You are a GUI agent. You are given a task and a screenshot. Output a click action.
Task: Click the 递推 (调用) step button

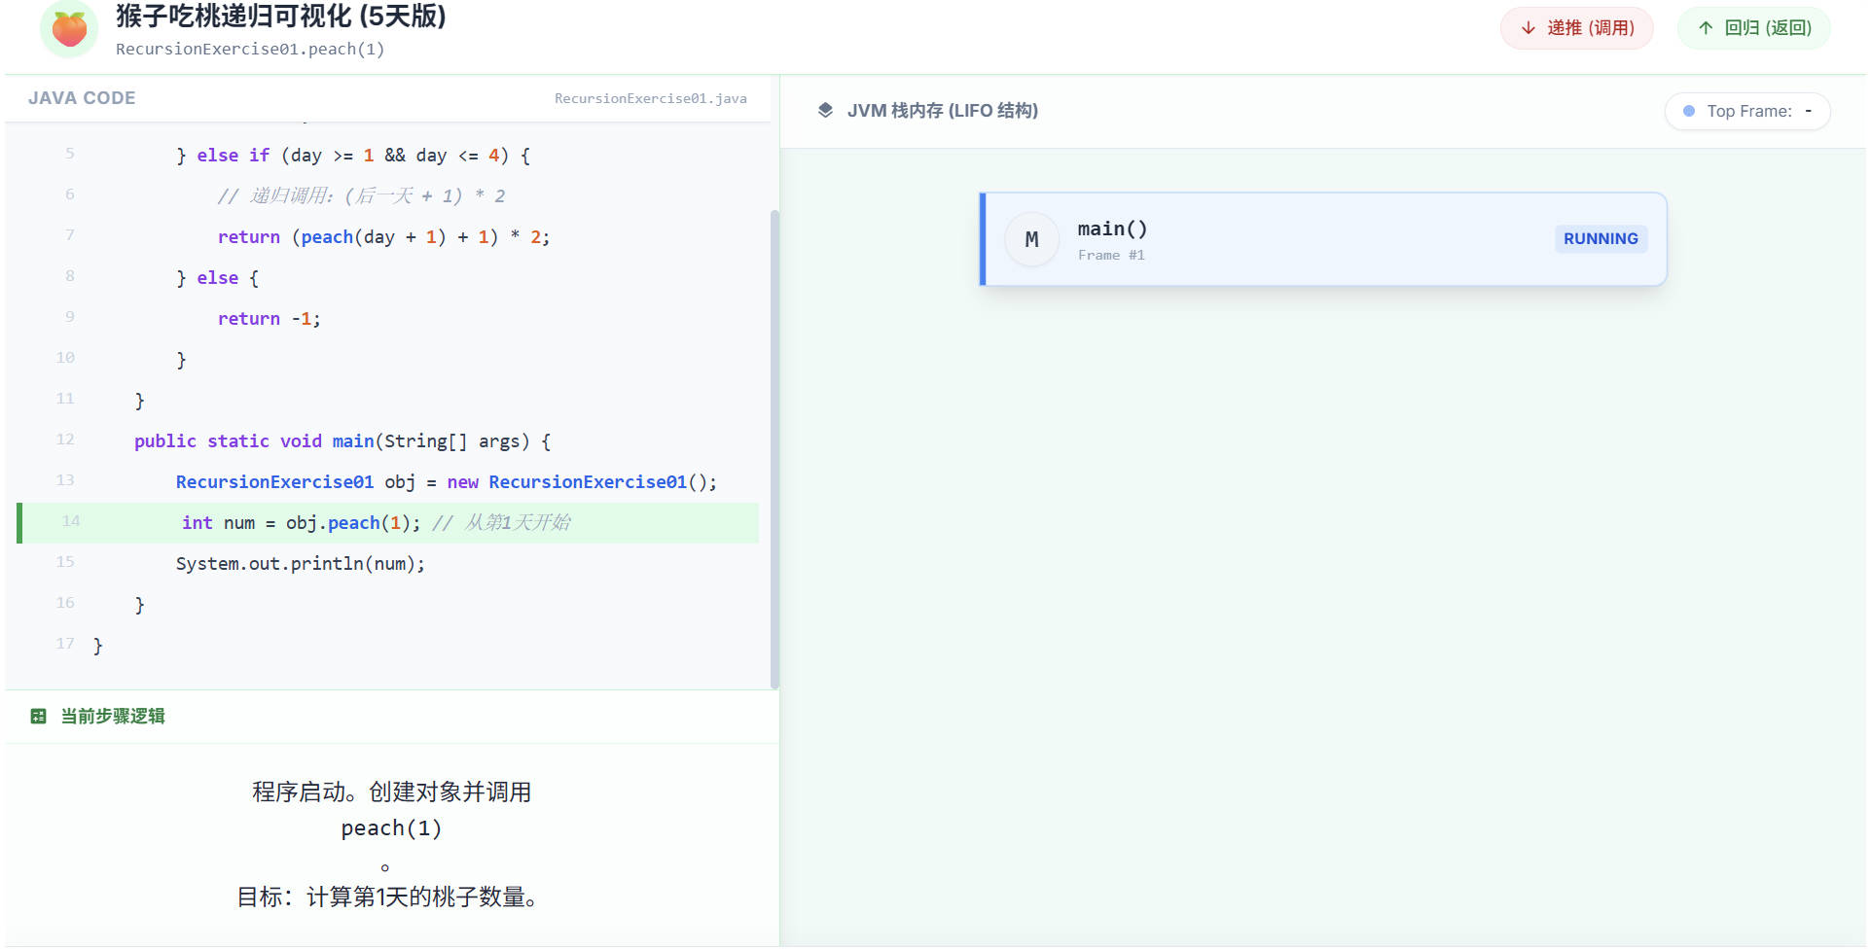1576,28
